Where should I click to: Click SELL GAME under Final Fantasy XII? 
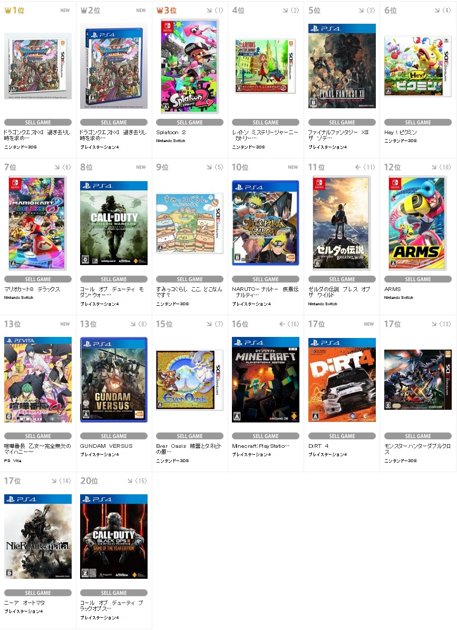[x=342, y=123]
